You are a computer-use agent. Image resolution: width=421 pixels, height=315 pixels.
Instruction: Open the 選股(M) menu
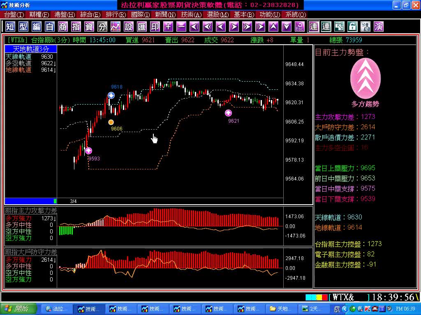click(x=217, y=14)
